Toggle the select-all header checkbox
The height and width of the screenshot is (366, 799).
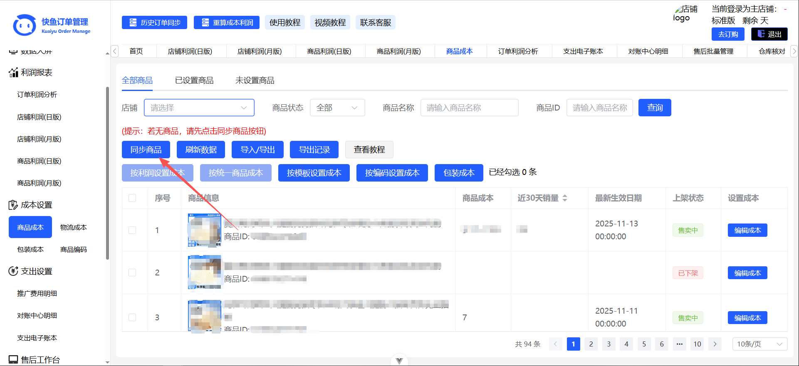click(x=132, y=198)
